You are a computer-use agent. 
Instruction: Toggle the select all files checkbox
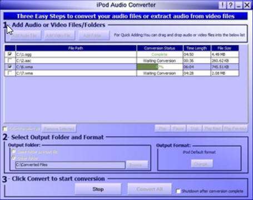click(5, 128)
